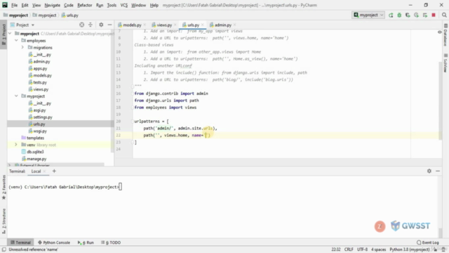Go to line 22:32 position indicator
Viewport: 449px width, 253px height.
coord(335,249)
